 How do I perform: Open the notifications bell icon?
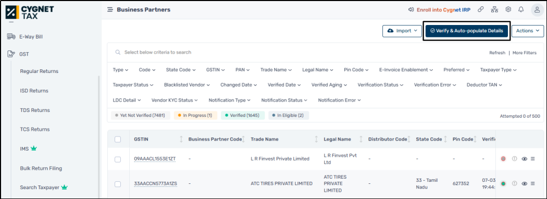(x=521, y=9)
